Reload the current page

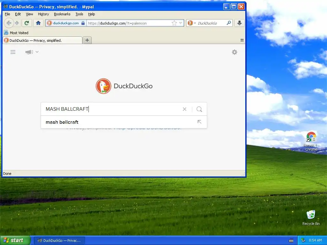tap(27, 23)
